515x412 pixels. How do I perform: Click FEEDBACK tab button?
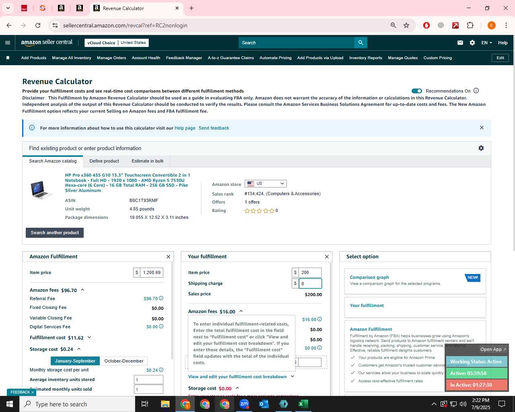click(x=22, y=392)
